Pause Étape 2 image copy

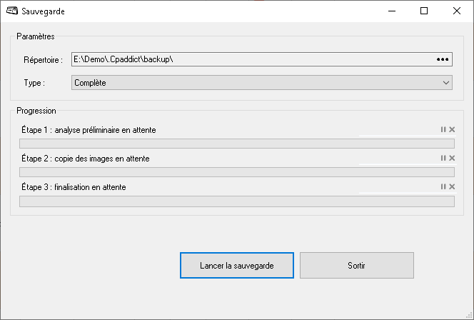point(443,158)
